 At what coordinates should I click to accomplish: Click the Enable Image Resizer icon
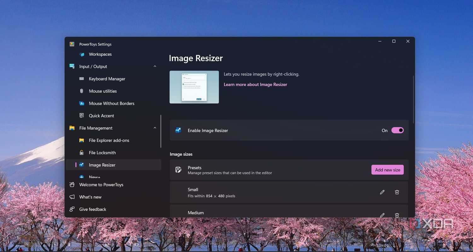[x=178, y=130]
